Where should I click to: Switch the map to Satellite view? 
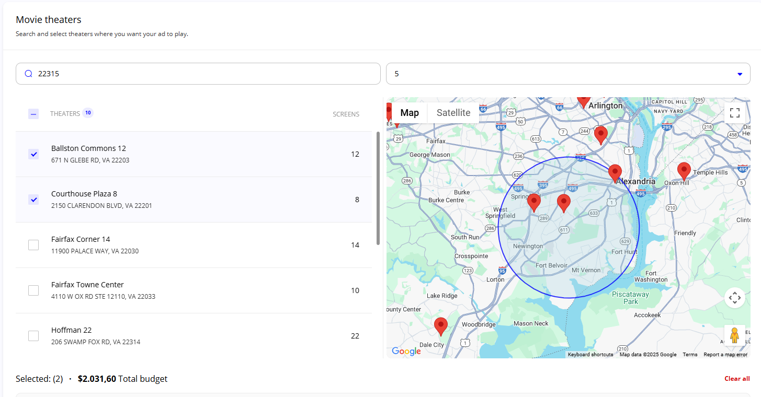(x=453, y=113)
